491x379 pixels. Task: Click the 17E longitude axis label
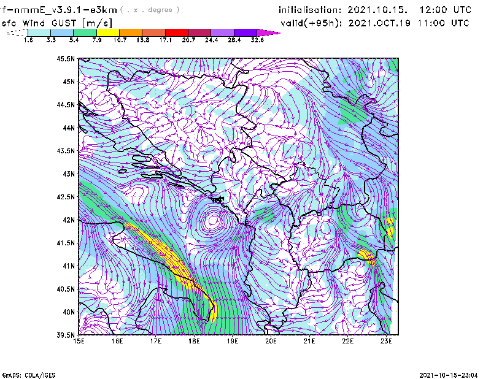pyautogui.click(x=156, y=341)
